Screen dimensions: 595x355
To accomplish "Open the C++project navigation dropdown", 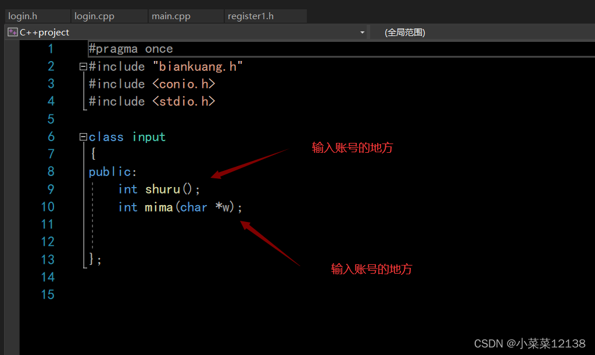I will point(362,33).
